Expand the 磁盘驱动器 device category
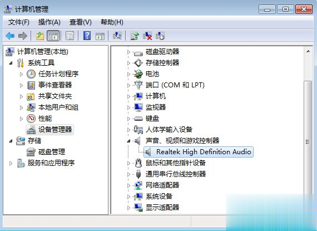 [x=128, y=52]
